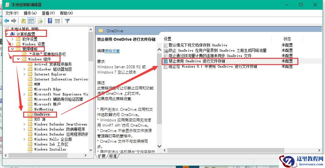Viewport: 325px width, 168px height.
Task: Collapse the 计算机配置 tree node
Action: click(7, 34)
